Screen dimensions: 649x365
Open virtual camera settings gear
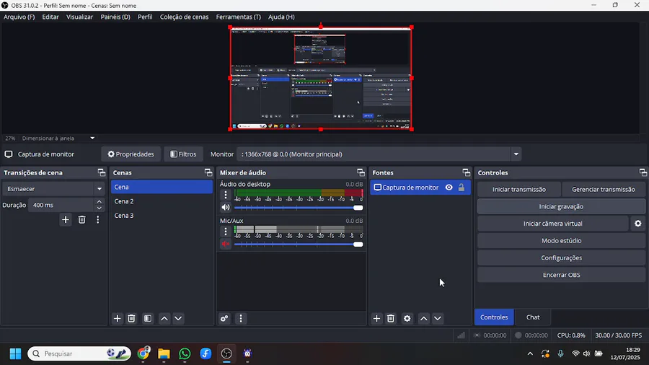point(638,224)
